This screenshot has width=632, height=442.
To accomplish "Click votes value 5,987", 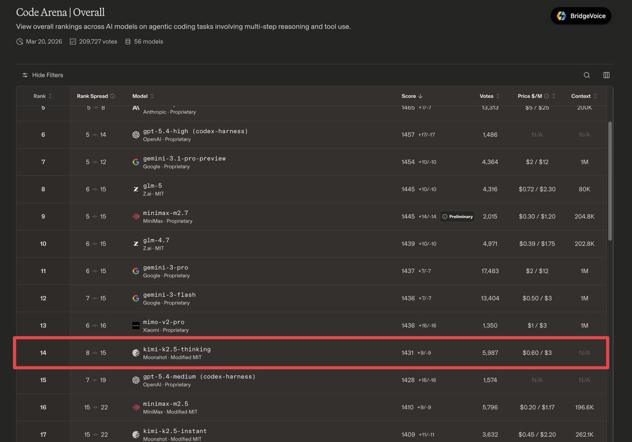I will (x=490, y=353).
